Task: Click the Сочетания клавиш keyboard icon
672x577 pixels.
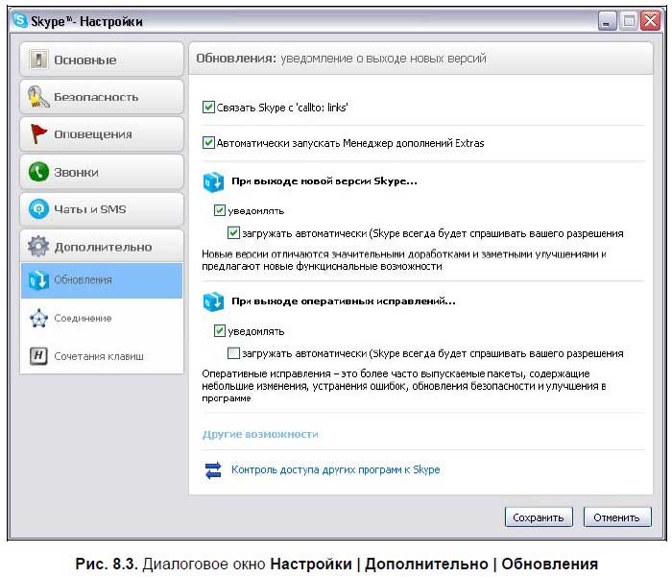Action: pos(38,355)
